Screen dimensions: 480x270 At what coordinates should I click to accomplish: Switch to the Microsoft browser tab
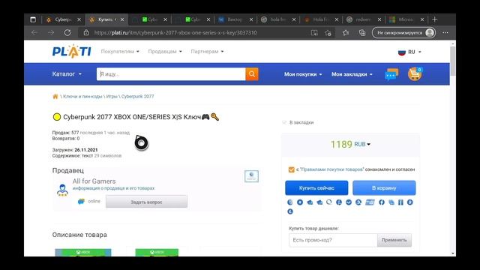(x=406, y=19)
